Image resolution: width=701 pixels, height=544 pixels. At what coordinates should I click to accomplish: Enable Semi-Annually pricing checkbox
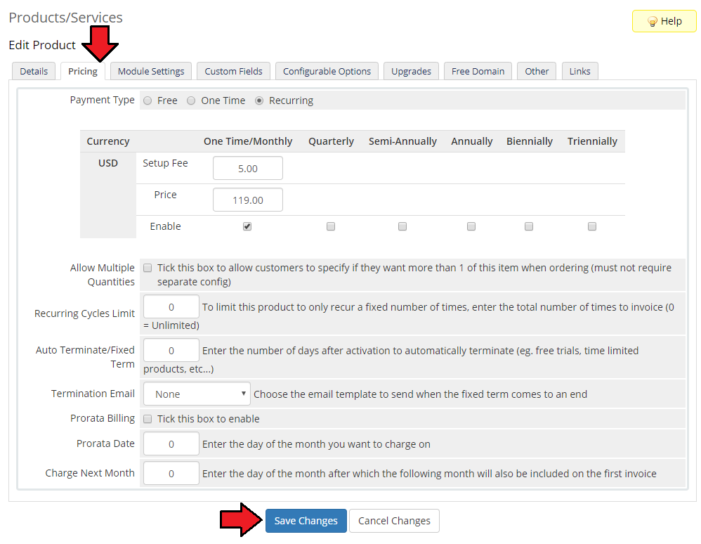(x=402, y=226)
